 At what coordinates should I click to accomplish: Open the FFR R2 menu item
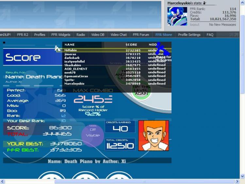23,35
